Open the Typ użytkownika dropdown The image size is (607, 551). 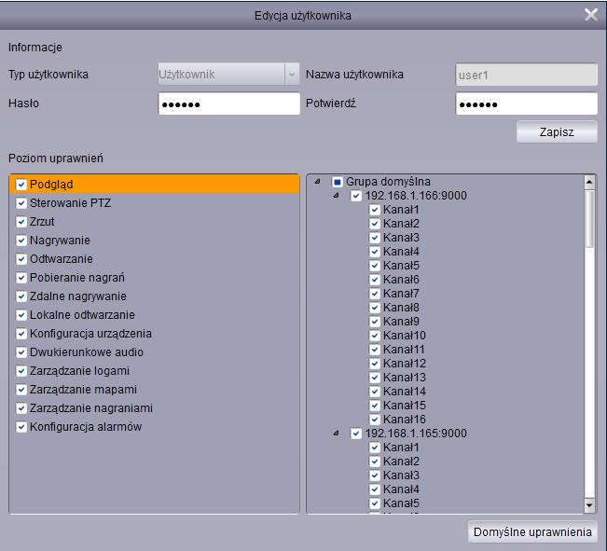pyautogui.click(x=228, y=74)
